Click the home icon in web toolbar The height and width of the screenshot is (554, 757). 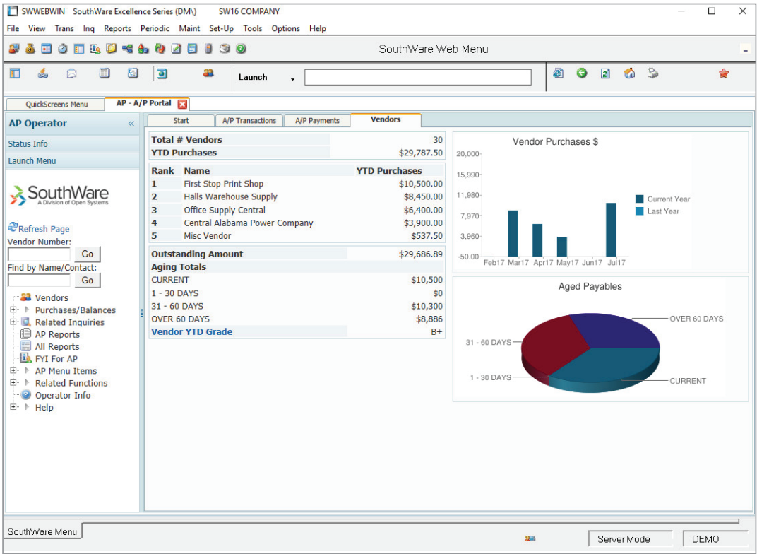tap(629, 73)
